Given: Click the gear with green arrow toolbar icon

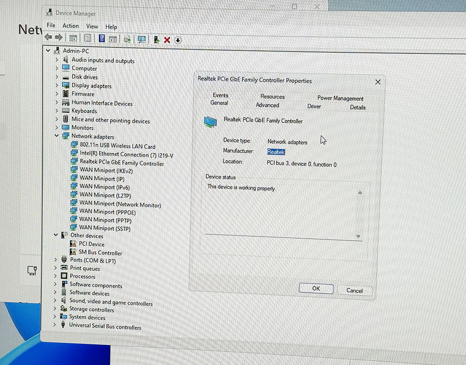Looking at the screenshot, I should [x=127, y=39].
